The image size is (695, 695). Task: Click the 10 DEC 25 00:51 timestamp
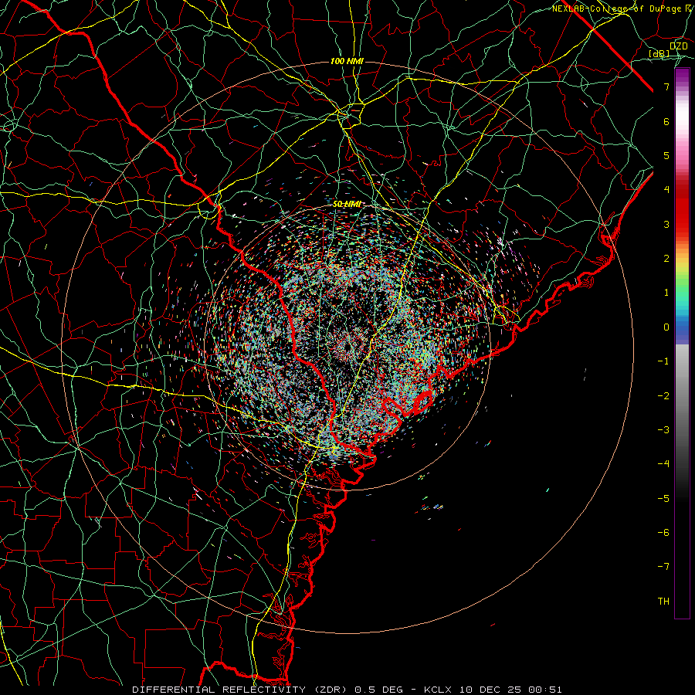pyautogui.click(x=510, y=690)
